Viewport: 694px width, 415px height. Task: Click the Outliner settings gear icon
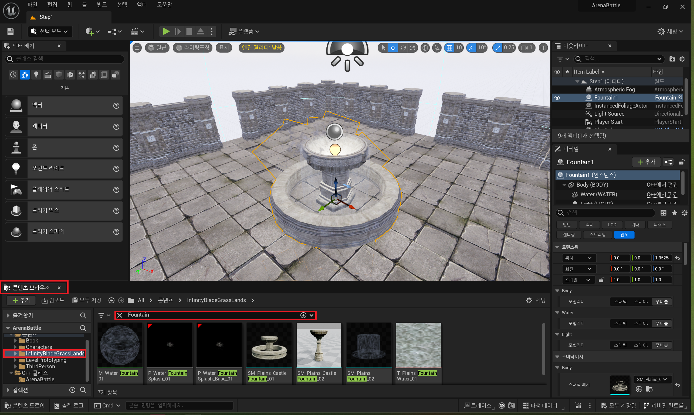coord(682,59)
